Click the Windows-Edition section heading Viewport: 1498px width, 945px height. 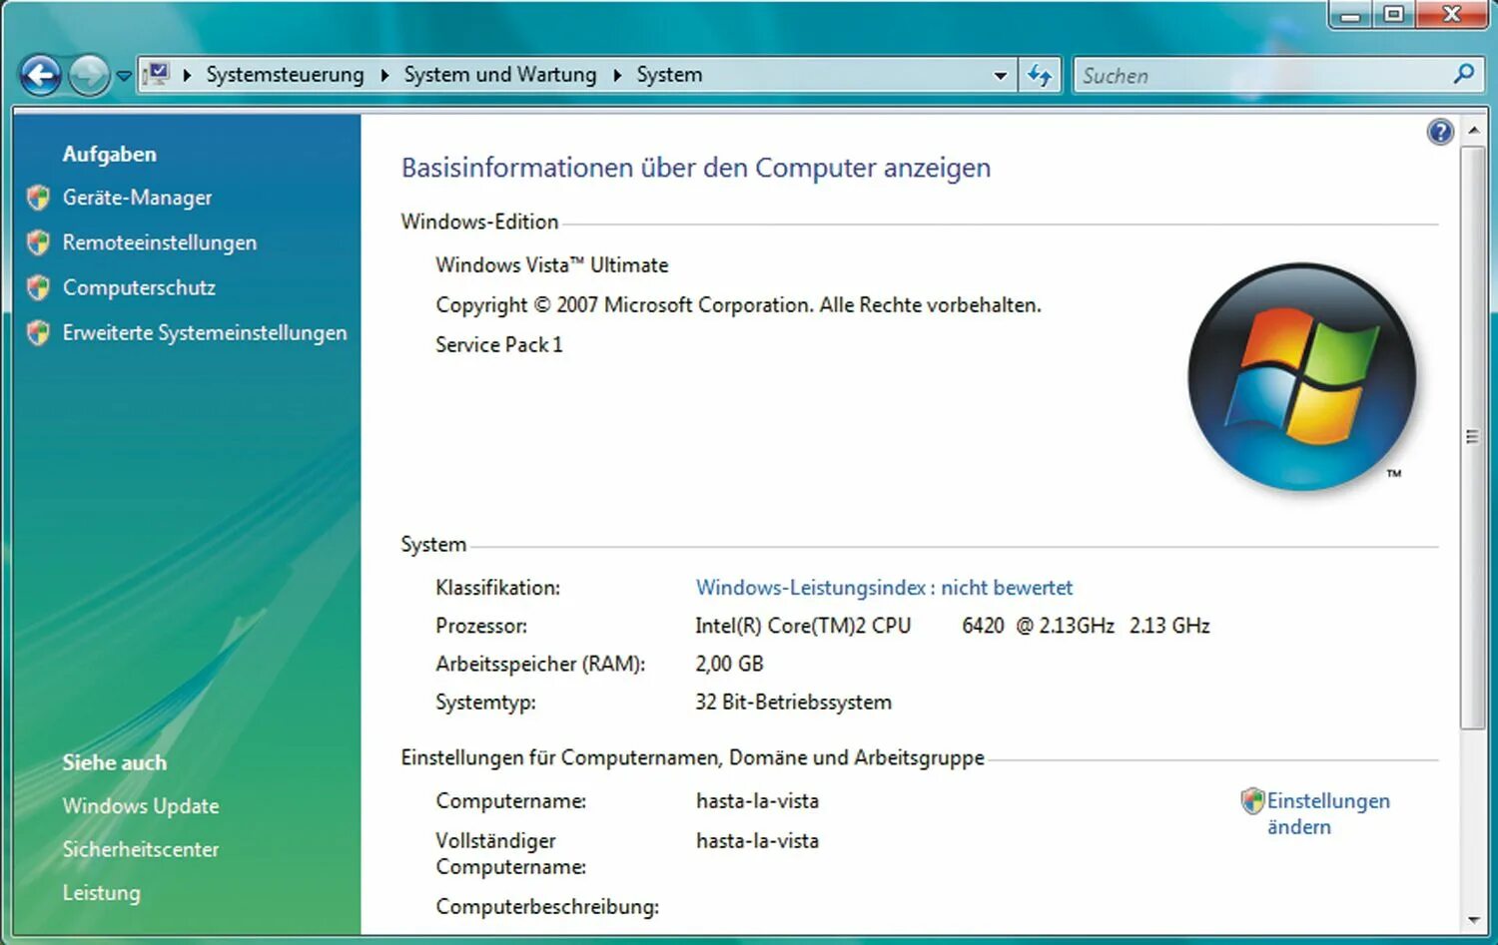pyautogui.click(x=479, y=222)
